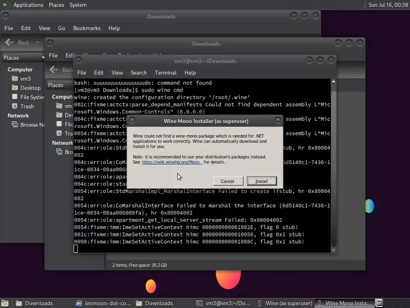Open the terminal Search menu
Viewport: 410px width, 308px height.
pyautogui.click(x=139, y=73)
